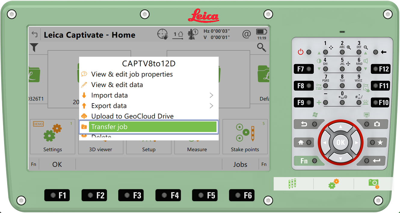Click the undo escape key on keypad
This screenshot has width=400, height=213.
tap(309, 124)
